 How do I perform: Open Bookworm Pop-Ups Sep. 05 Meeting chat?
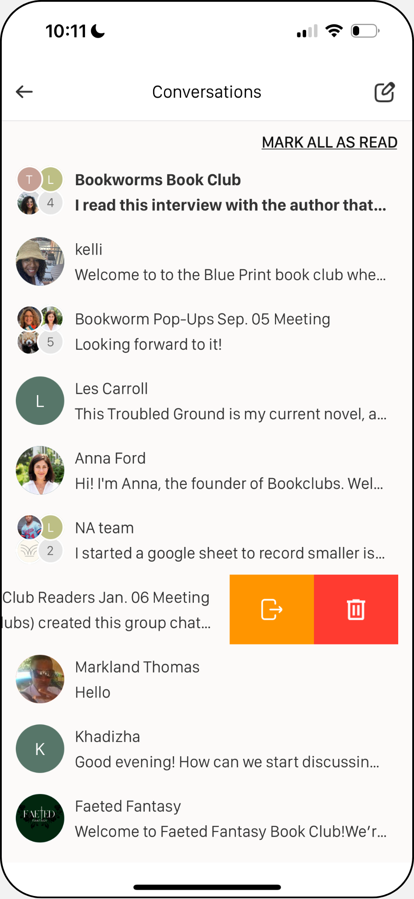pyautogui.click(x=207, y=331)
